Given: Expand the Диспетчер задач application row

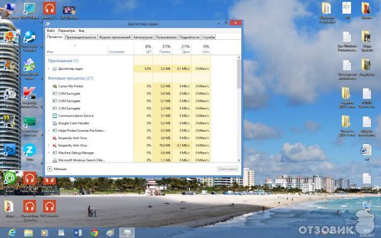Looking at the screenshot, I should pyautogui.click(x=49, y=69).
